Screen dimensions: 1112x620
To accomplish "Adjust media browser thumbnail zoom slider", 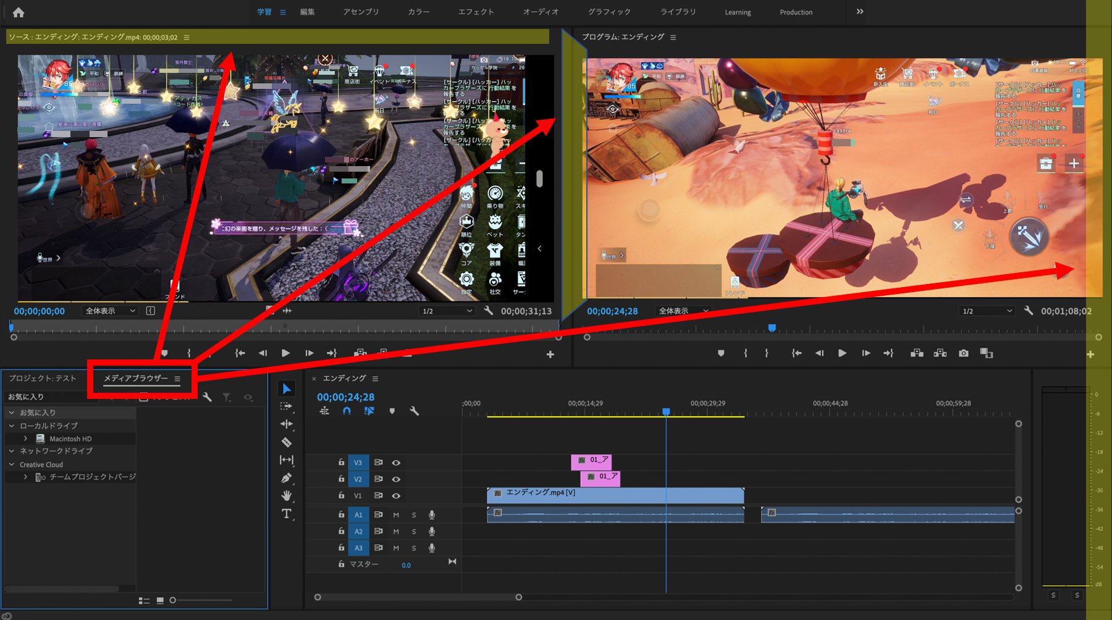I will (173, 600).
